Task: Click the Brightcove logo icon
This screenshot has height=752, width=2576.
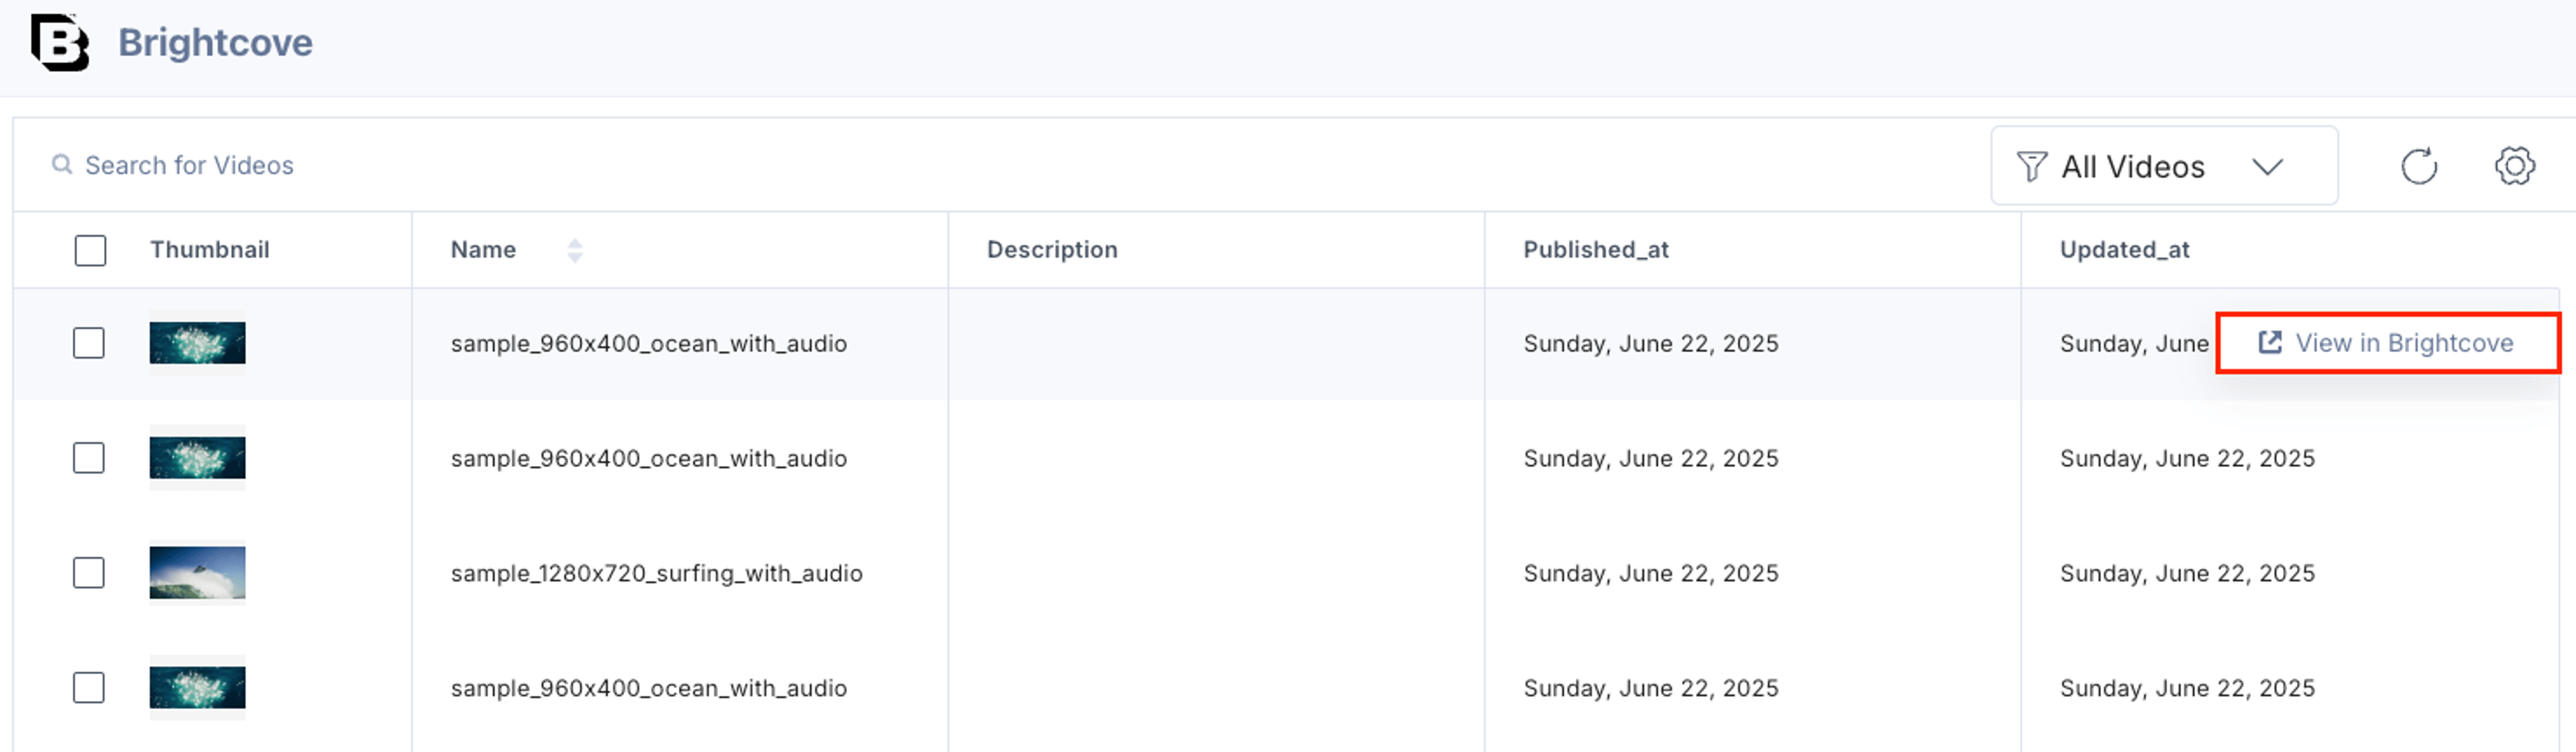Action: [60, 42]
